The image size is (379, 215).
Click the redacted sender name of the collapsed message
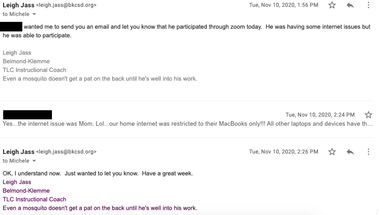(x=27, y=115)
